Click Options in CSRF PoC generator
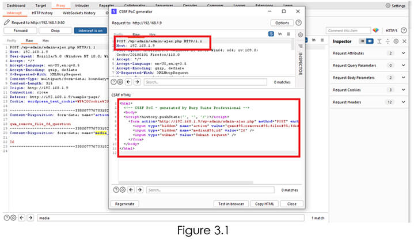This screenshot has height=240, width=414. (282, 23)
